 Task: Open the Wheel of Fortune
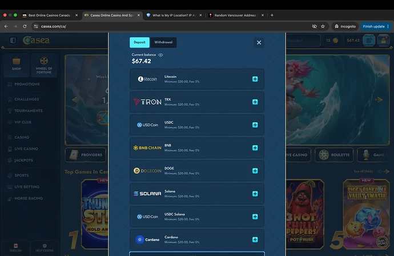click(x=44, y=65)
